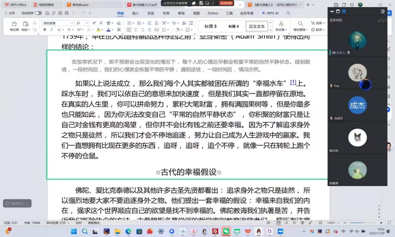Click the italic I icon
The height and width of the screenshot is (237, 395).
52,30
